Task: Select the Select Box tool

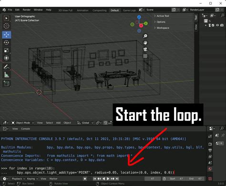Action: coord(6,18)
